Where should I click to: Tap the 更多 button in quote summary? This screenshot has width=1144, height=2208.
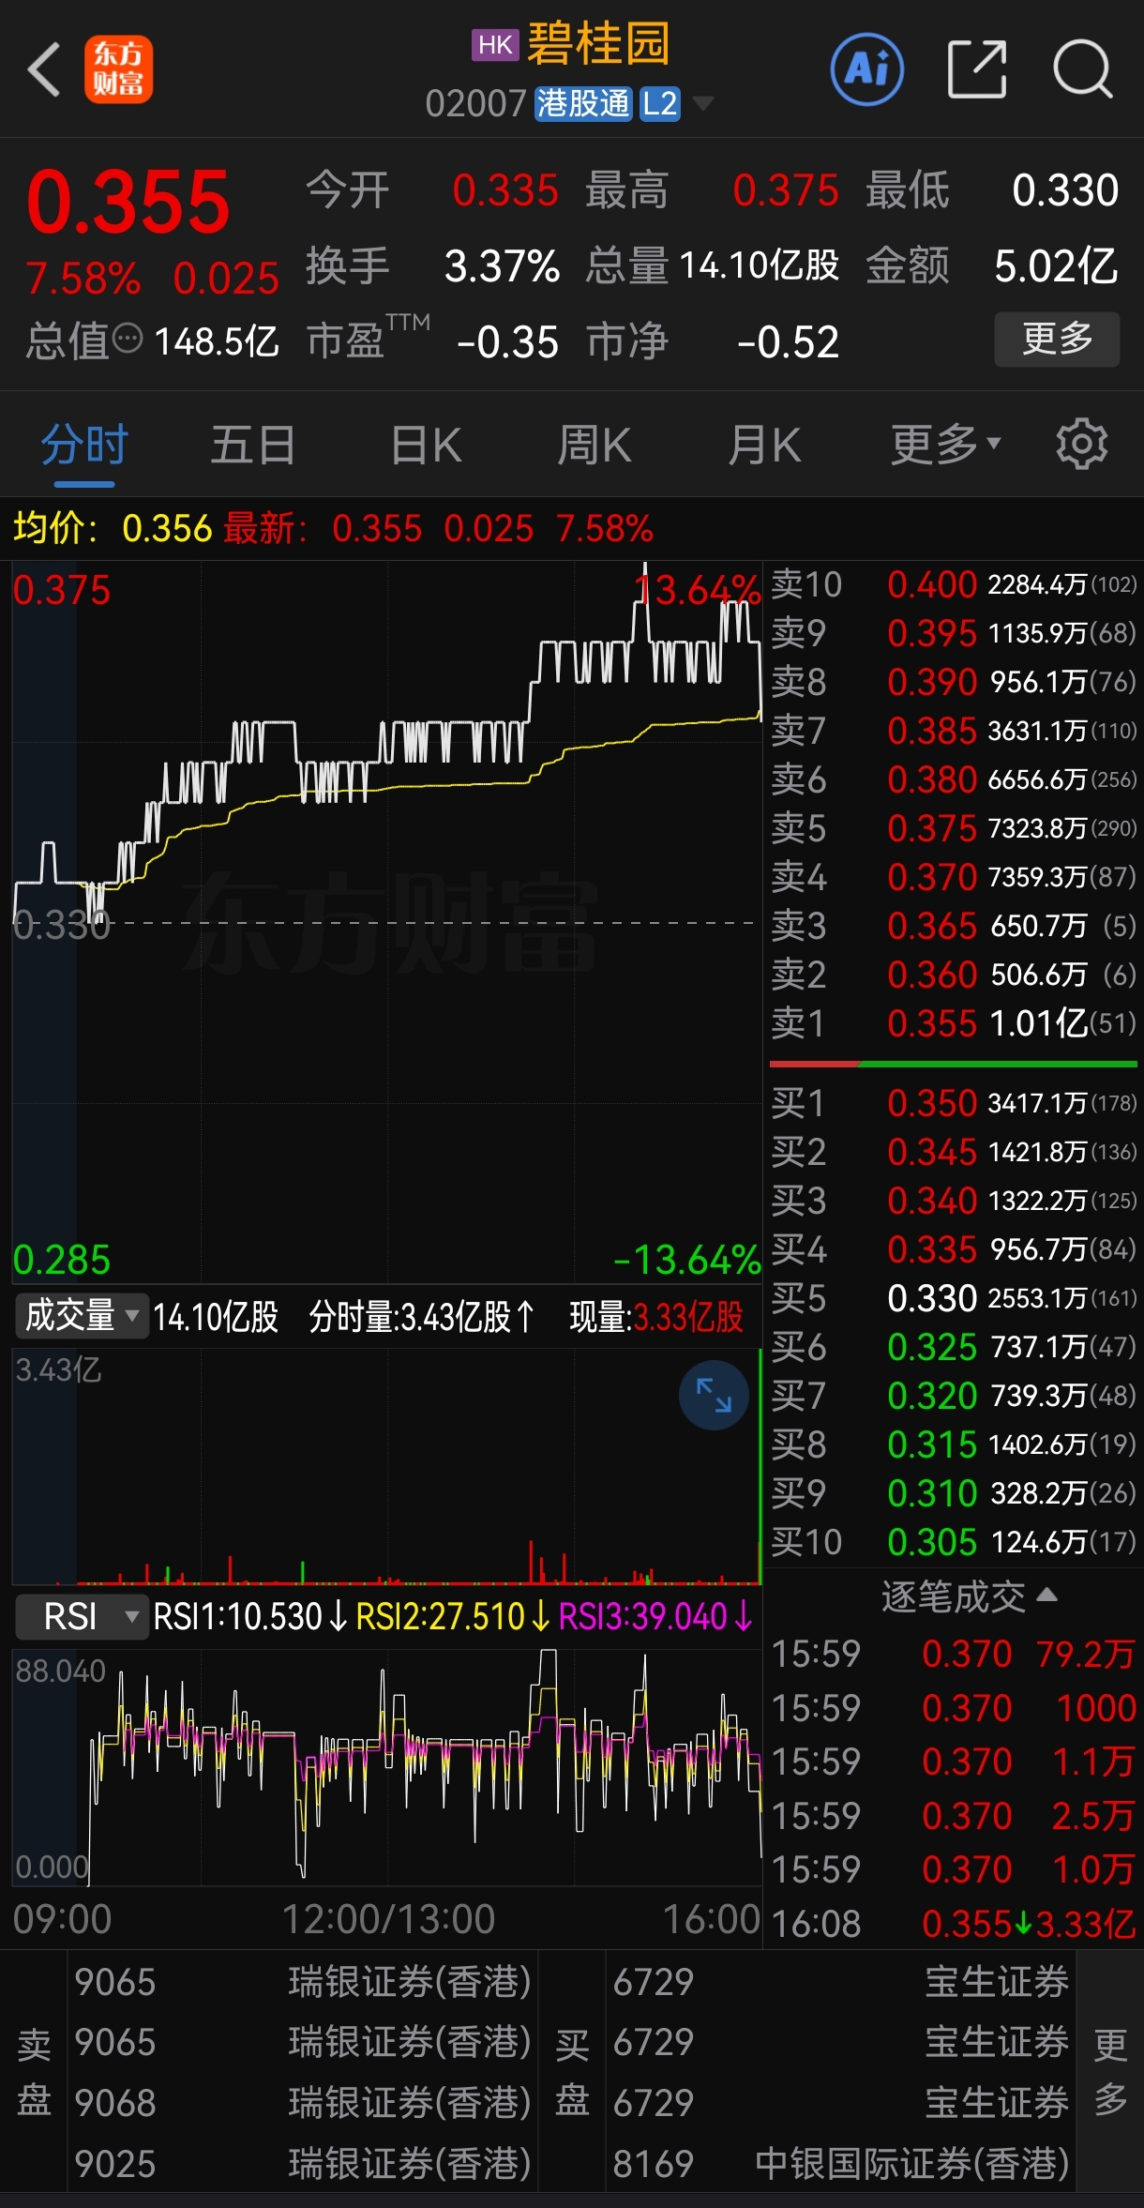coord(1057,339)
